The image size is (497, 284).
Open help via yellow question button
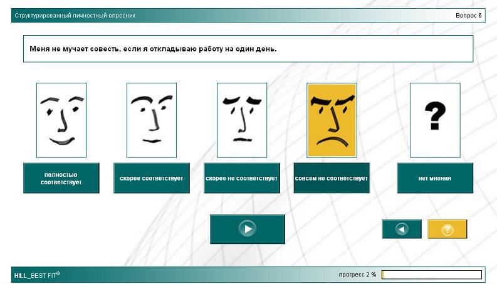coord(447,229)
